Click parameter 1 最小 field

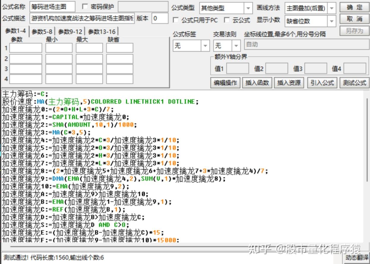59,48
